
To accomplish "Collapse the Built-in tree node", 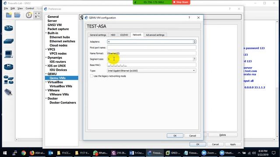I will point(46,33).
